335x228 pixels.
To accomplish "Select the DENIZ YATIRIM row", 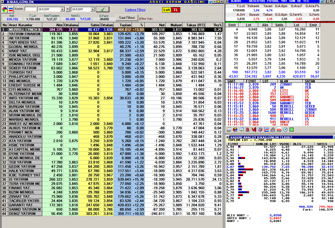I will point(112,214).
